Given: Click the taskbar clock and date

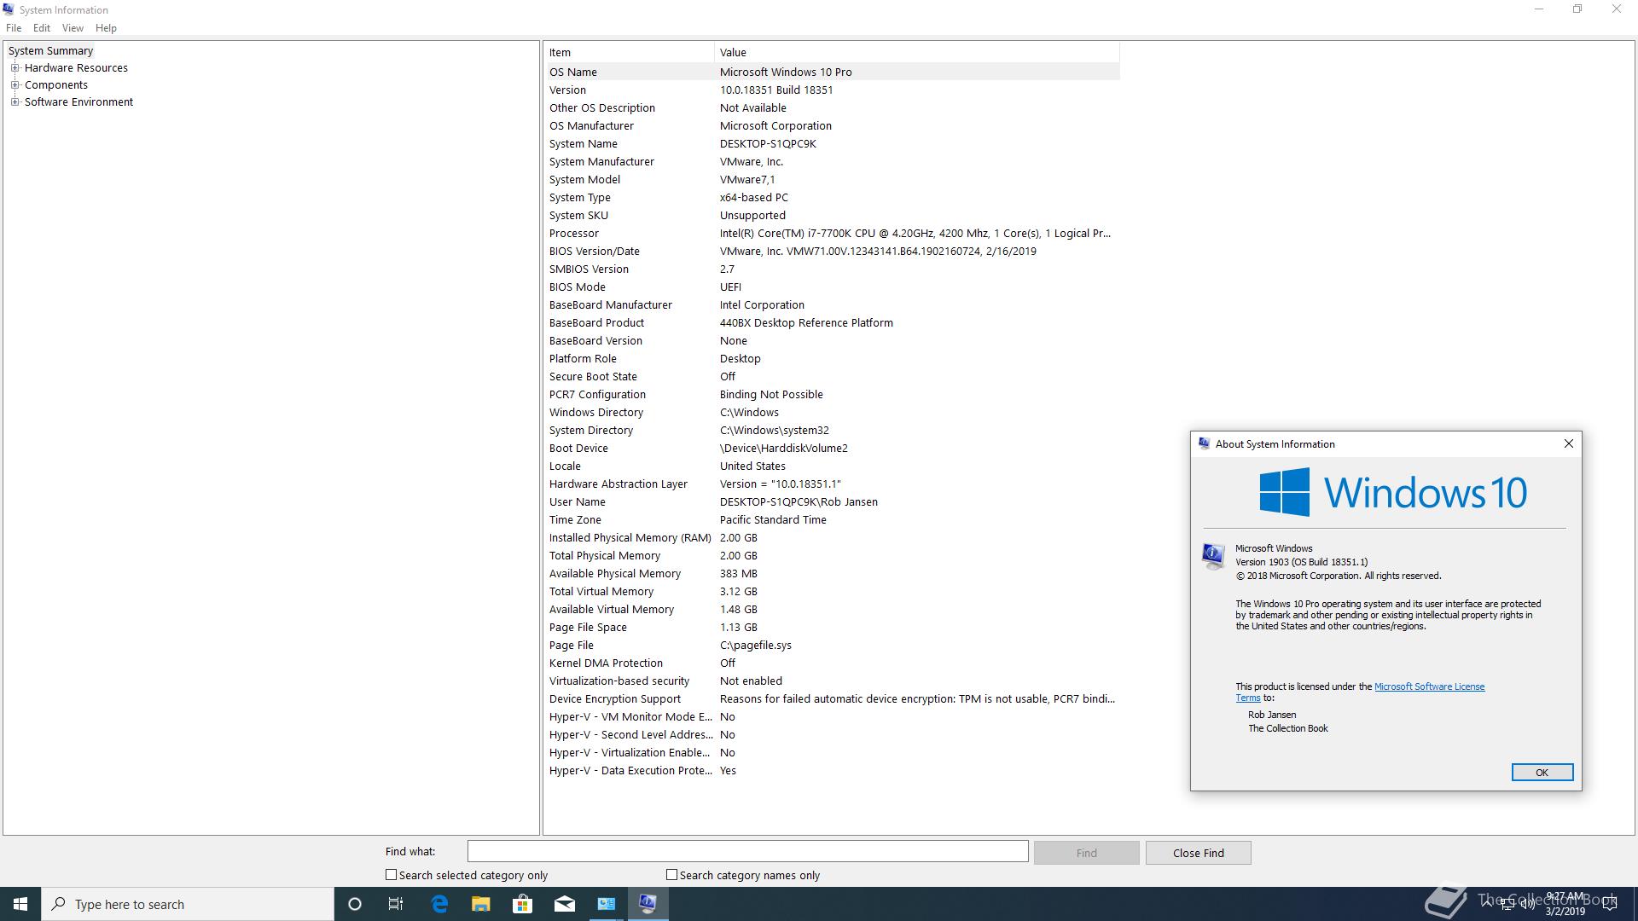Looking at the screenshot, I should pos(1565,904).
